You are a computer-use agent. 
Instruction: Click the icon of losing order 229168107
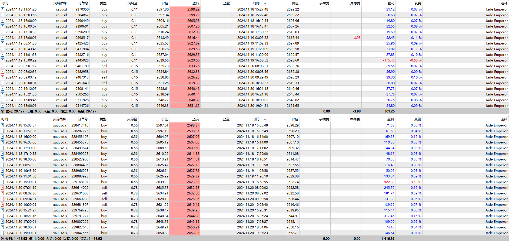click(2, 182)
